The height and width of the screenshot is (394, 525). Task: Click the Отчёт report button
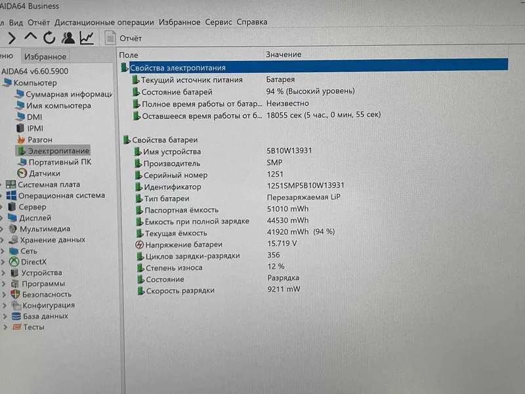coord(123,38)
